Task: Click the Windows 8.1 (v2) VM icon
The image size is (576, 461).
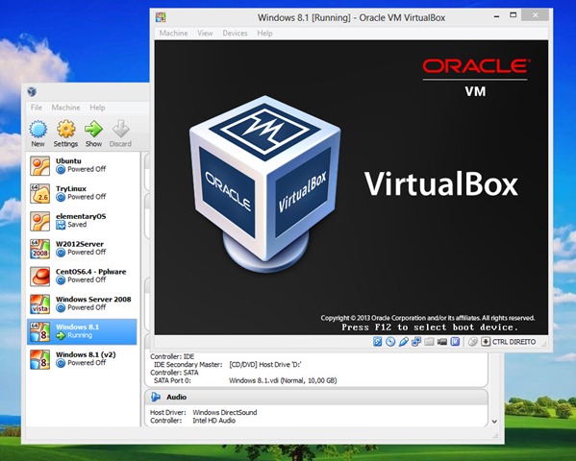Action: 39,359
